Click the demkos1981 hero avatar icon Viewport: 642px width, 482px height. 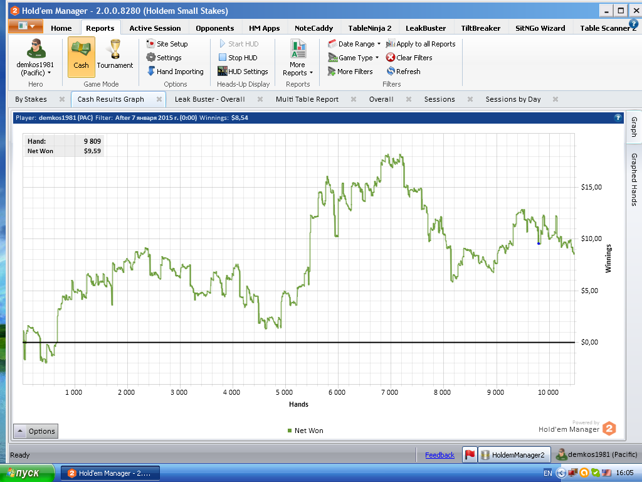[36, 48]
